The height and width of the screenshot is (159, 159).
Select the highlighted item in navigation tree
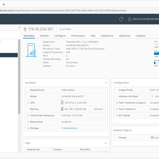point(9,55)
